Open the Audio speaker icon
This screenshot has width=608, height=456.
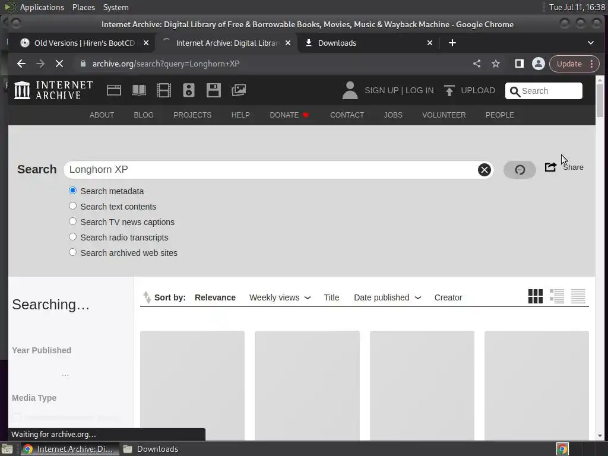point(188,90)
